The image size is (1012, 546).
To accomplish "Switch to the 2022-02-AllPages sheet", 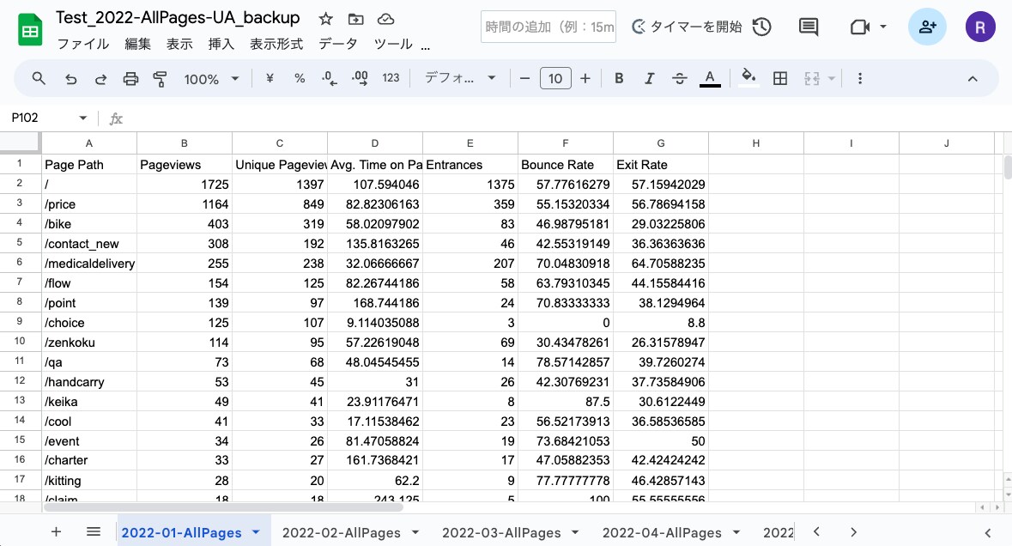I will coord(342,532).
